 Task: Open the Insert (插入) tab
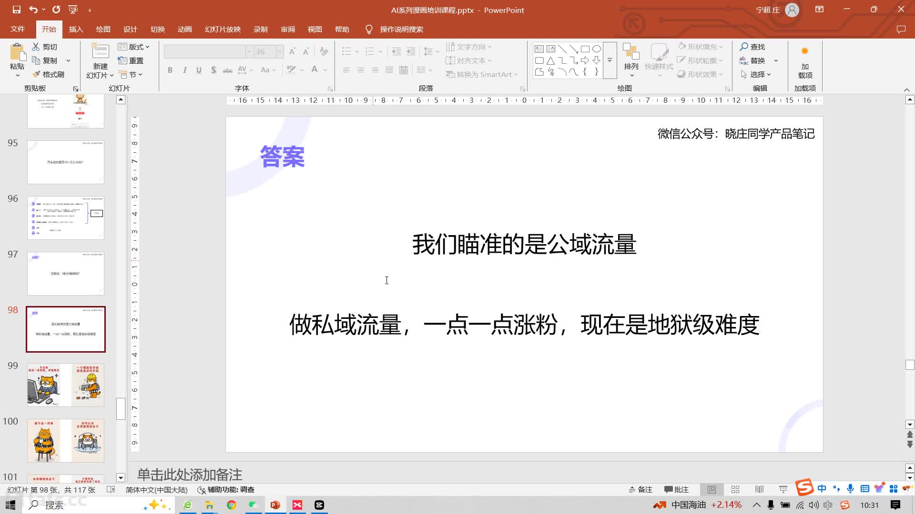(76, 29)
